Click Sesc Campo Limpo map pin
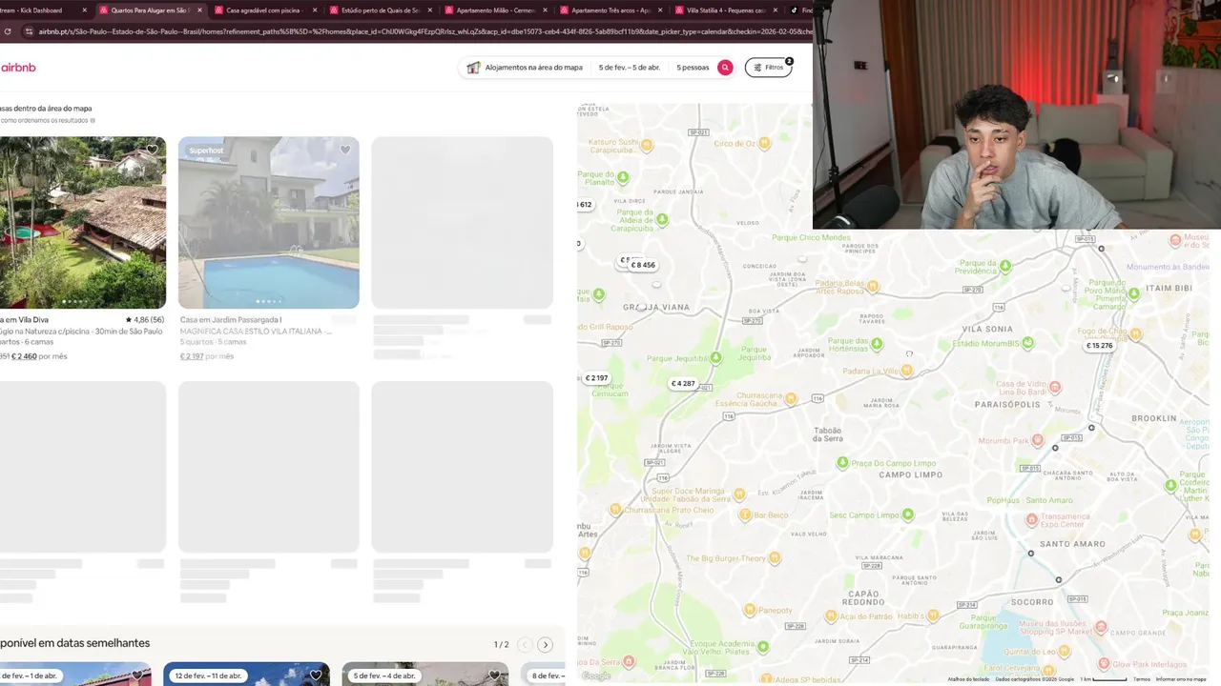 click(908, 514)
